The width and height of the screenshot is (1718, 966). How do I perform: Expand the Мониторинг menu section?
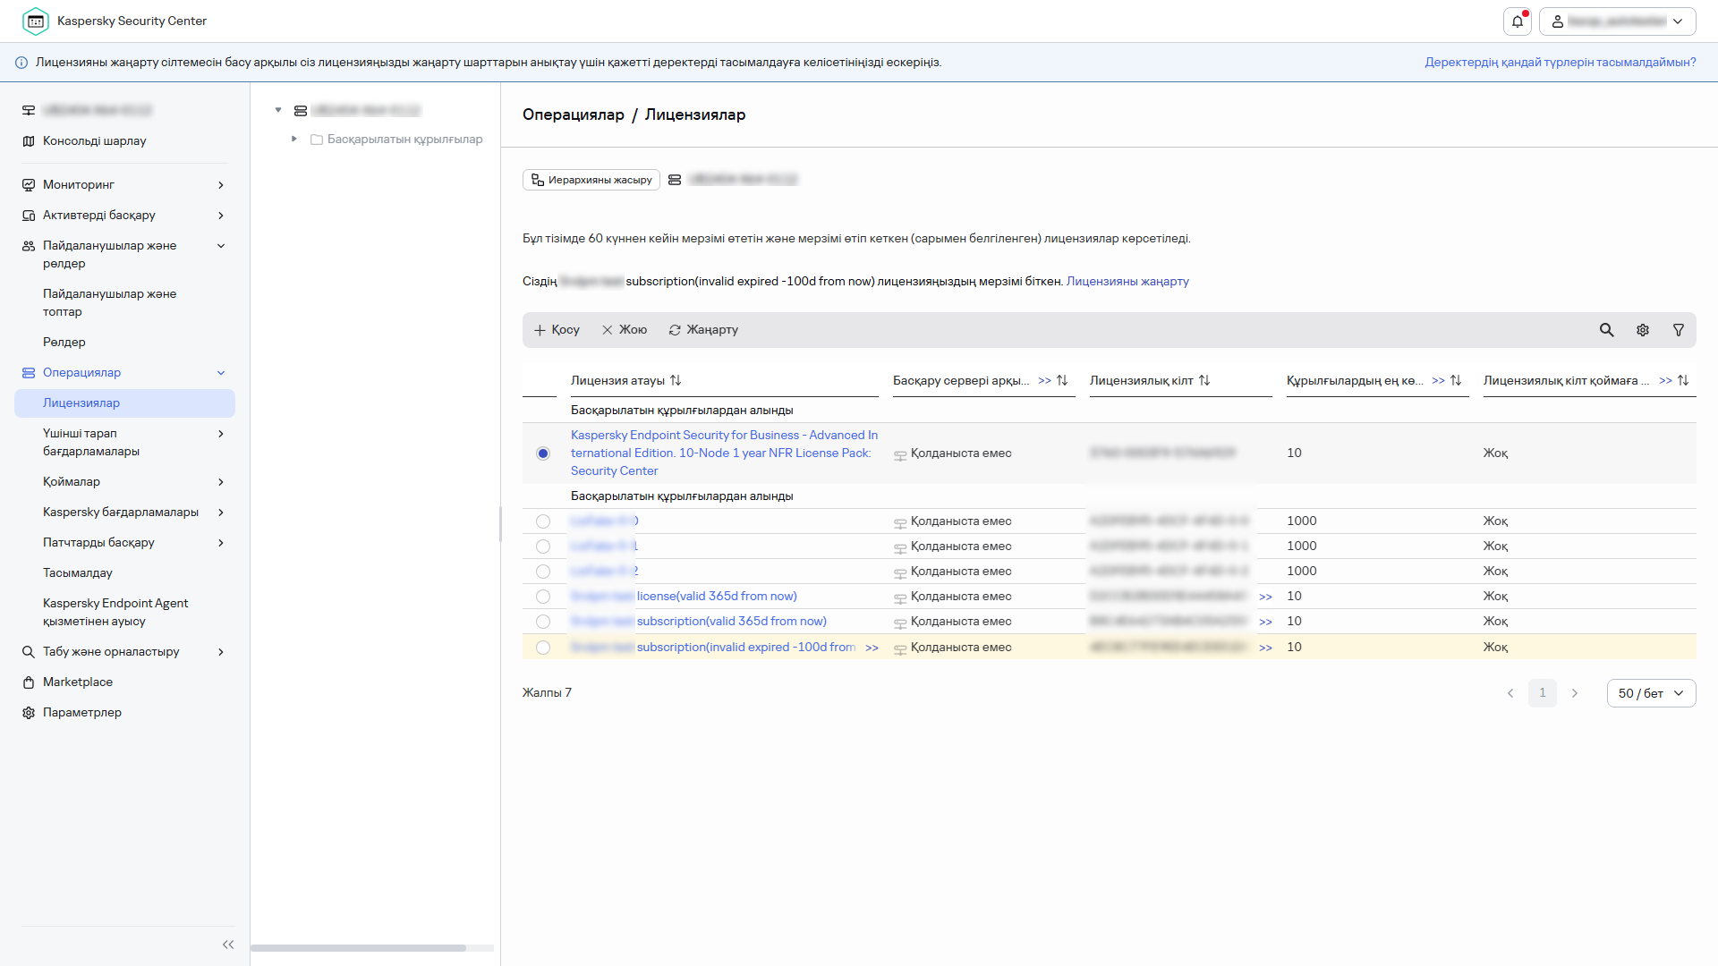(x=221, y=185)
